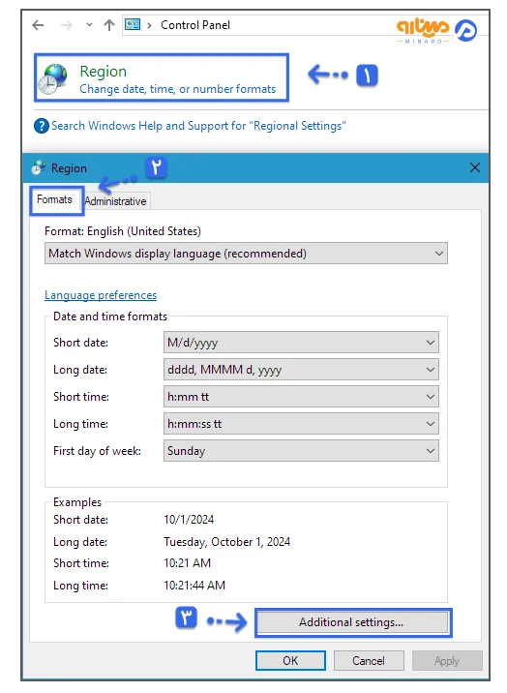Viewport: 507px width, 693px height.
Task: Click Change date, time, or number formats
Action: pyautogui.click(x=177, y=89)
